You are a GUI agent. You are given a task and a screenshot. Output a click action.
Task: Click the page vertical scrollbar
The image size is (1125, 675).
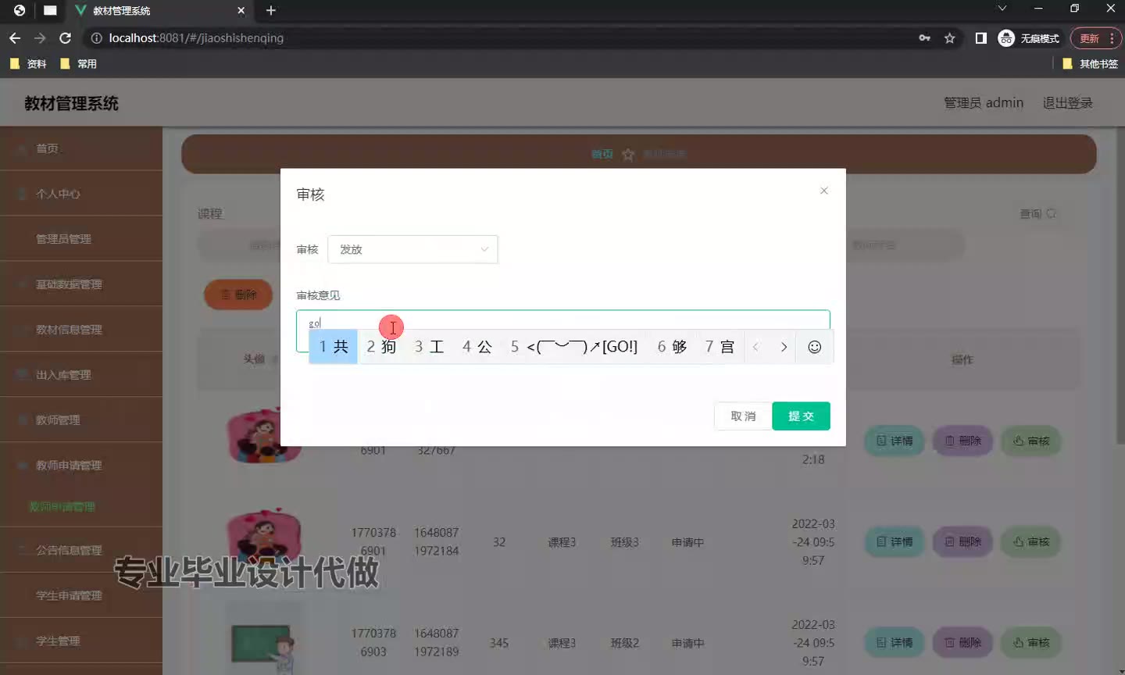tap(1120, 285)
